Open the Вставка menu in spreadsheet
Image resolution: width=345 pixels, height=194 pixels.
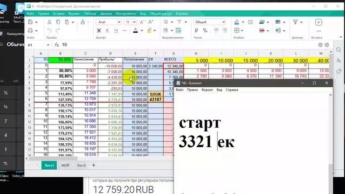[59, 13]
